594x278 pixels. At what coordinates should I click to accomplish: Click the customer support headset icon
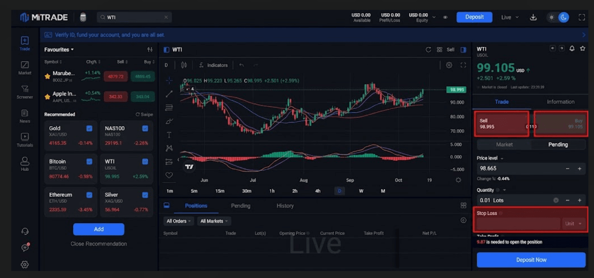click(25, 231)
